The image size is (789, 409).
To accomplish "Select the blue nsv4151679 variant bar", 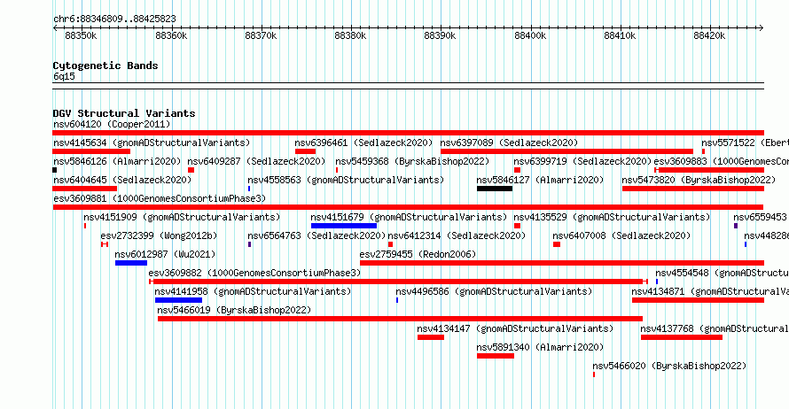I will (x=344, y=226).
